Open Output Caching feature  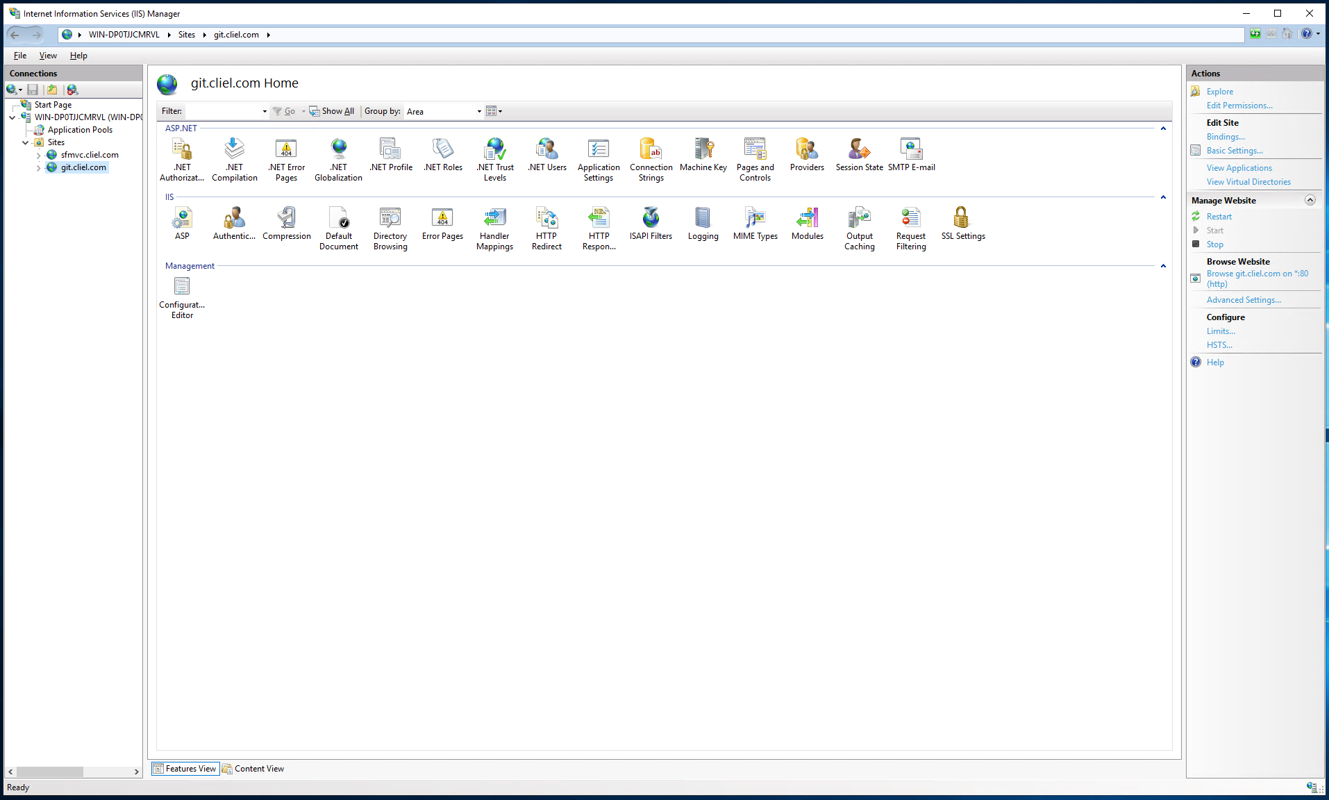860,228
